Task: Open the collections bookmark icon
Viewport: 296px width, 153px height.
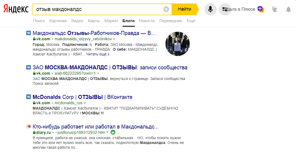Action: pos(274,9)
